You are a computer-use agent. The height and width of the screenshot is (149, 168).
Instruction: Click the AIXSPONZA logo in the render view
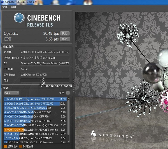tap(112, 134)
